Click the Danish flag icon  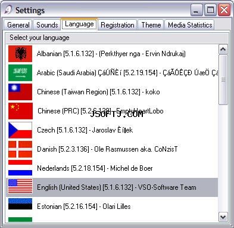pos(20,149)
